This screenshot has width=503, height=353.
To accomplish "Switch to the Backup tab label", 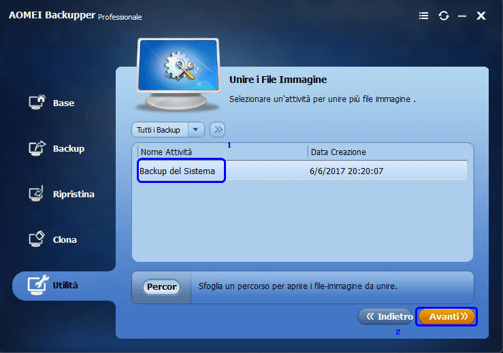I will (x=69, y=149).
